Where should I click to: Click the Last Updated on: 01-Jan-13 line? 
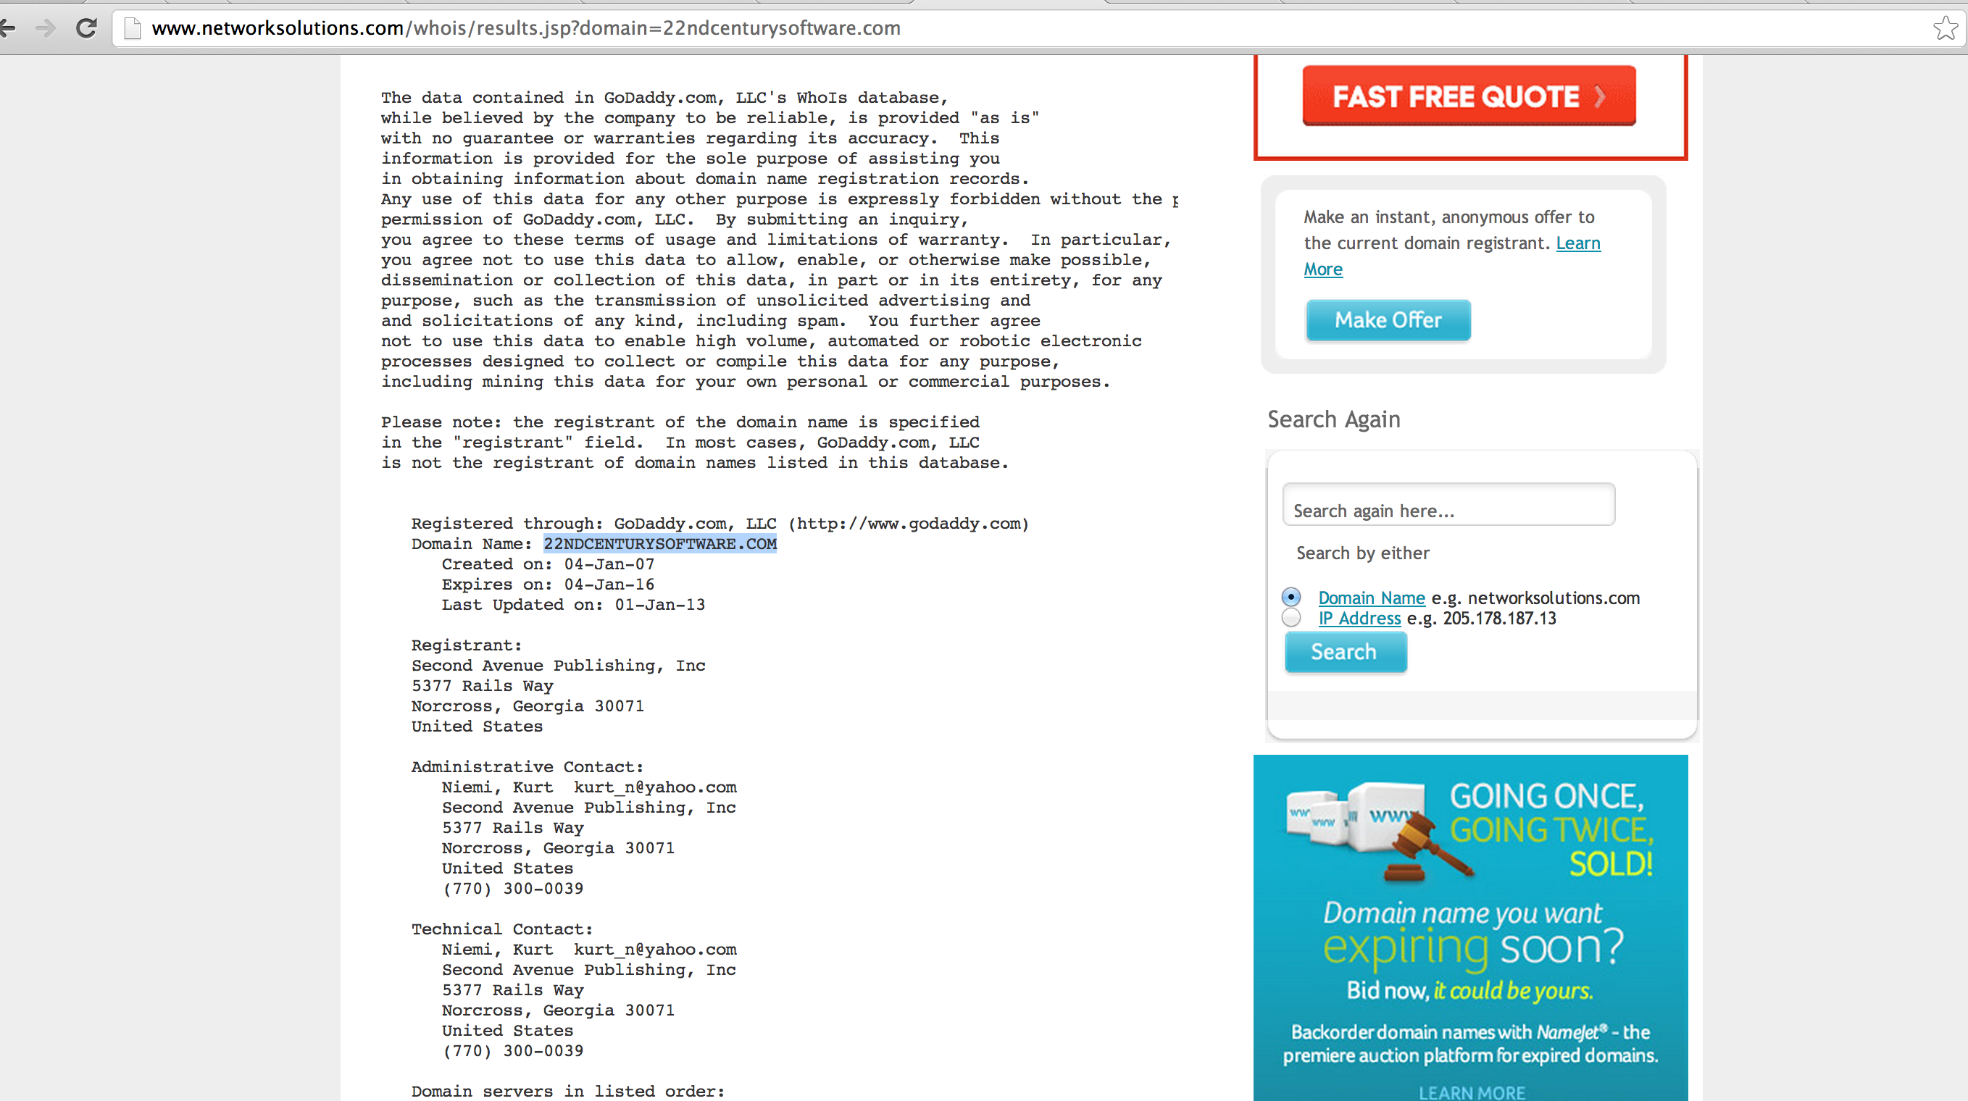point(573,605)
